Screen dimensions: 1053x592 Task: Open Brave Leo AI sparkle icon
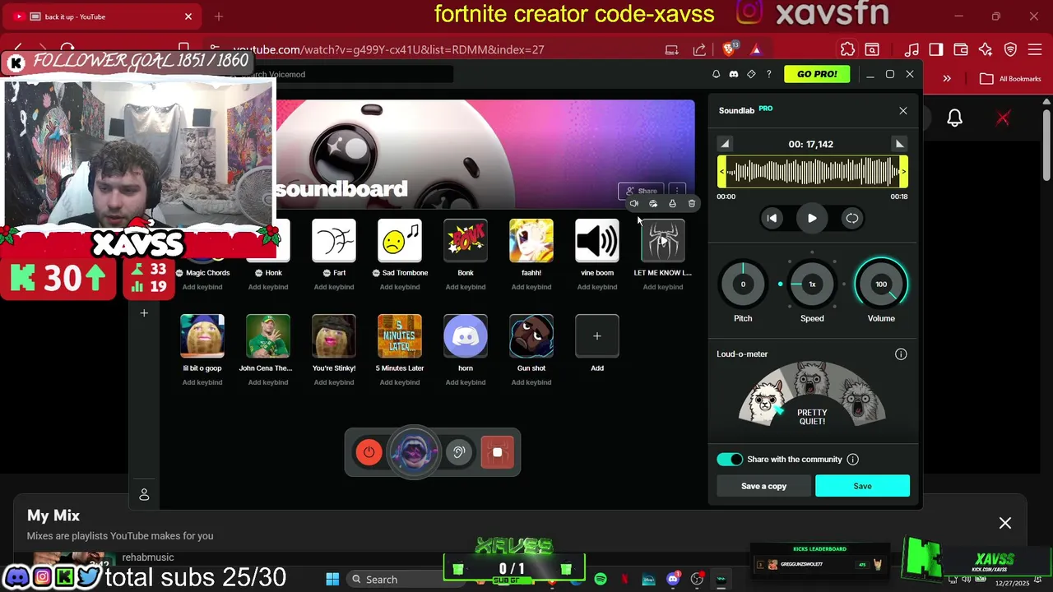pos(986,49)
